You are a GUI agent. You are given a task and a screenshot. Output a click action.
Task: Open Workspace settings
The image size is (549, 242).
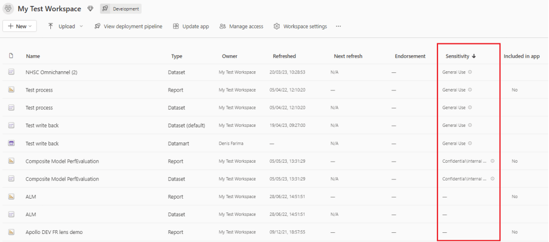pyautogui.click(x=300, y=26)
